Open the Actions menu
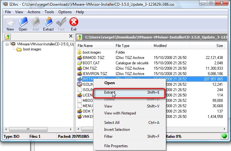 point(34,12)
